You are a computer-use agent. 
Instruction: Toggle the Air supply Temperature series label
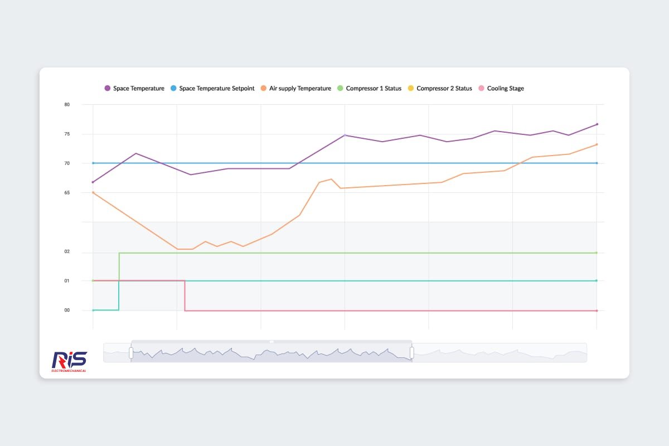300,89
